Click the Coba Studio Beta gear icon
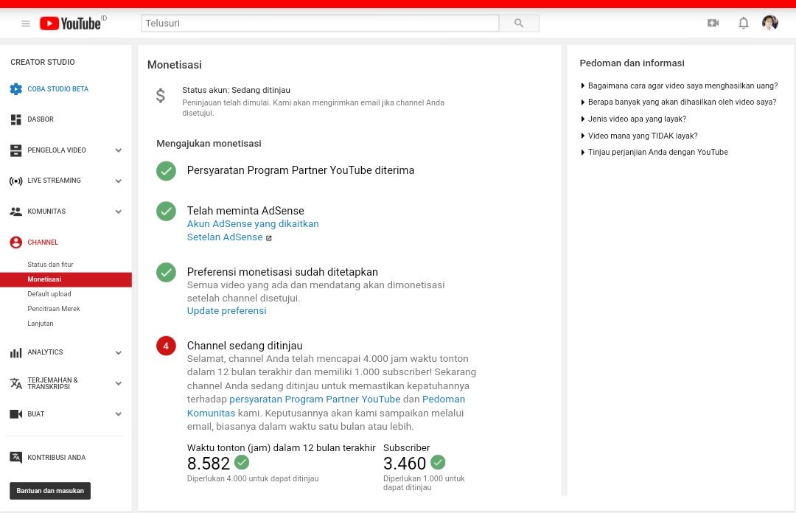The height and width of the screenshot is (513, 796). [15, 89]
